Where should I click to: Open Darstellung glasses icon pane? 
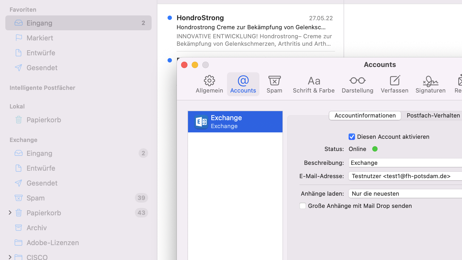click(357, 84)
